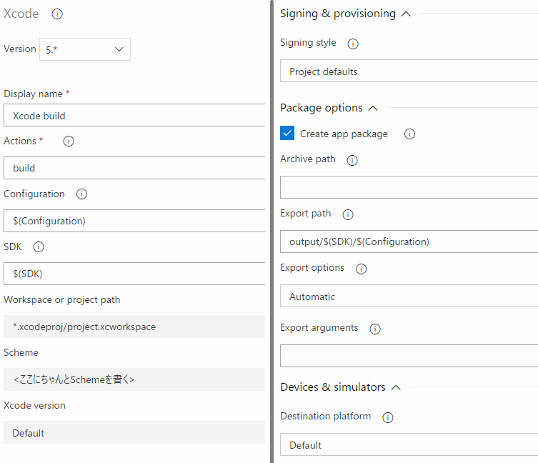Edit the Actions field containing build
This screenshot has height=463, width=538.
(x=134, y=168)
